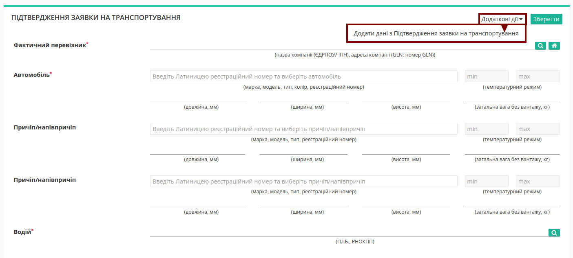Click the home icon next to carrier field
The image size is (573, 258).
[x=554, y=46]
